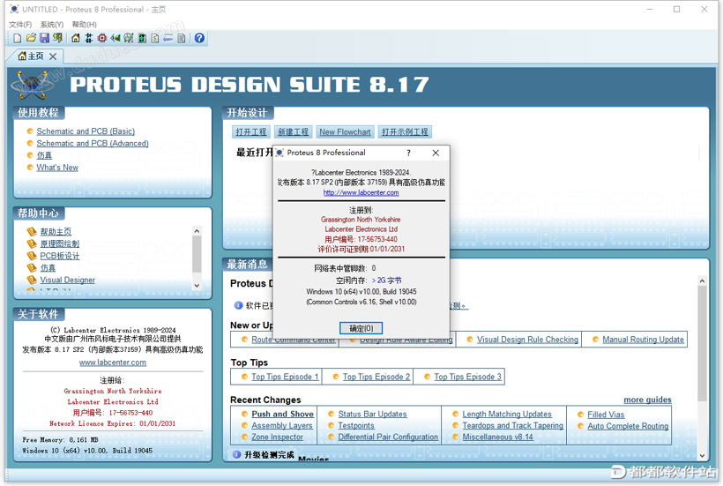Image resolution: width=723 pixels, height=486 pixels.
Task: Open Teardrops and Track Tapering guide
Action: [513, 426]
